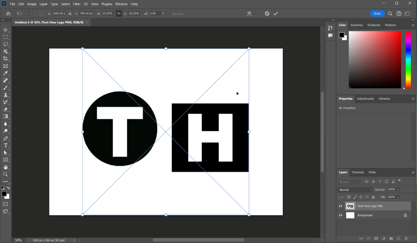The width and height of the screenshot is (417, 243).
Task: Select the Spot Healing Brush tool
Action: pyautogui.click(x=5, y=80)
